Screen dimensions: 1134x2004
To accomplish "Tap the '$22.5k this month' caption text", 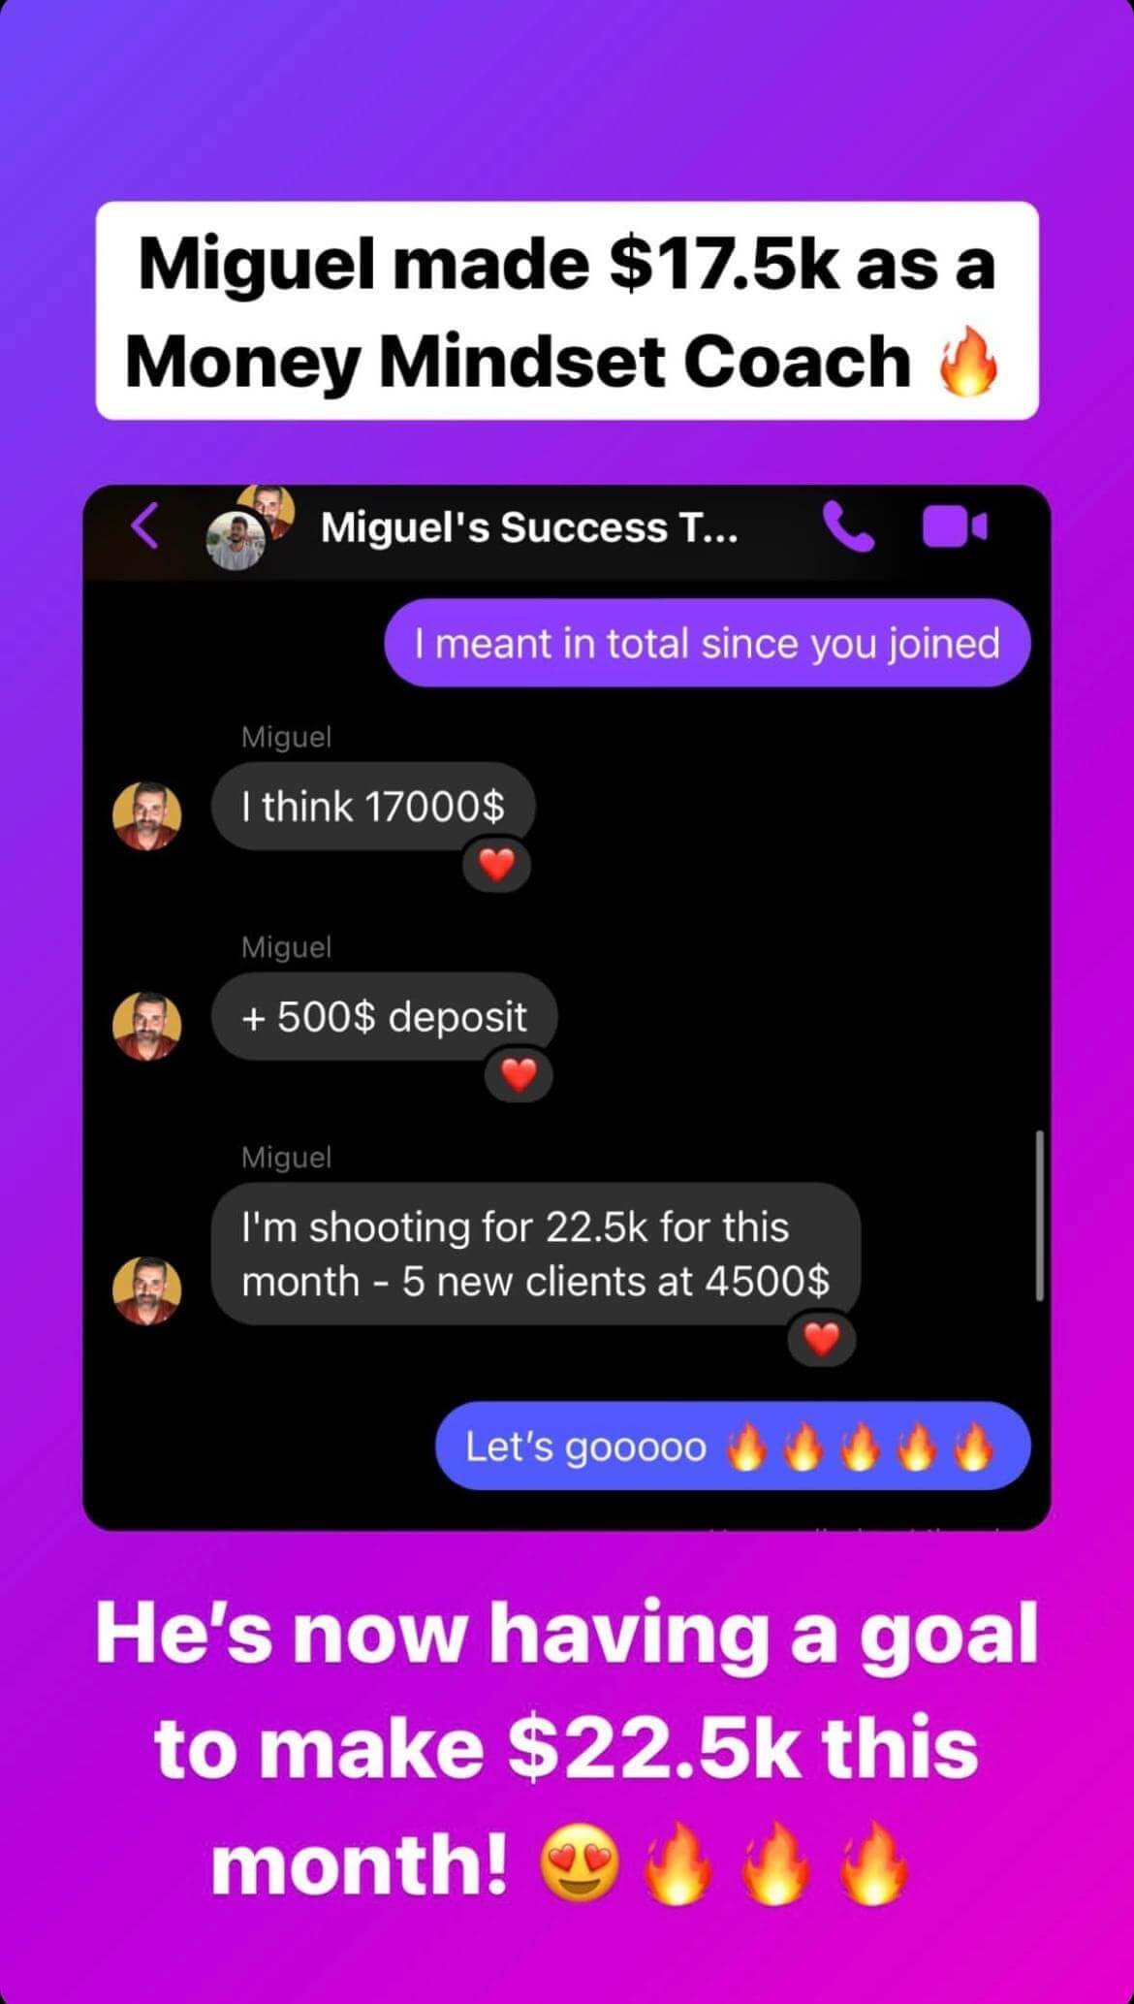I will point(567,1749).
